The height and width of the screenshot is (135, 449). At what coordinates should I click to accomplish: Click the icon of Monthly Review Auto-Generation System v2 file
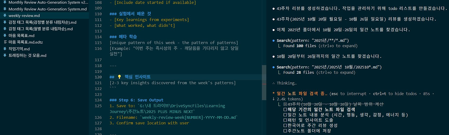point(5,2)
